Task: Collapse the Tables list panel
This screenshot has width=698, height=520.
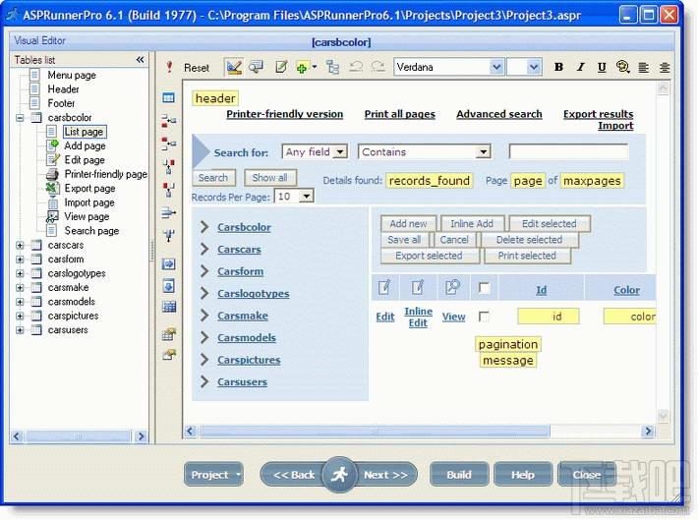Action: pos(140,60)
